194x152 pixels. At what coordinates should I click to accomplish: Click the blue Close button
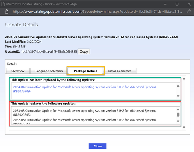tap(97, 146)
